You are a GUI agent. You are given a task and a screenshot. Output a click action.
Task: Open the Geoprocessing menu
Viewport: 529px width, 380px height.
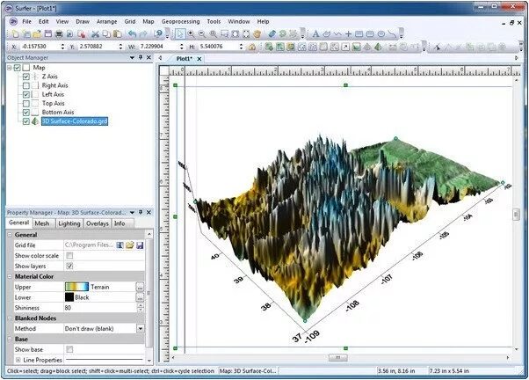click(x=180, y=21)
